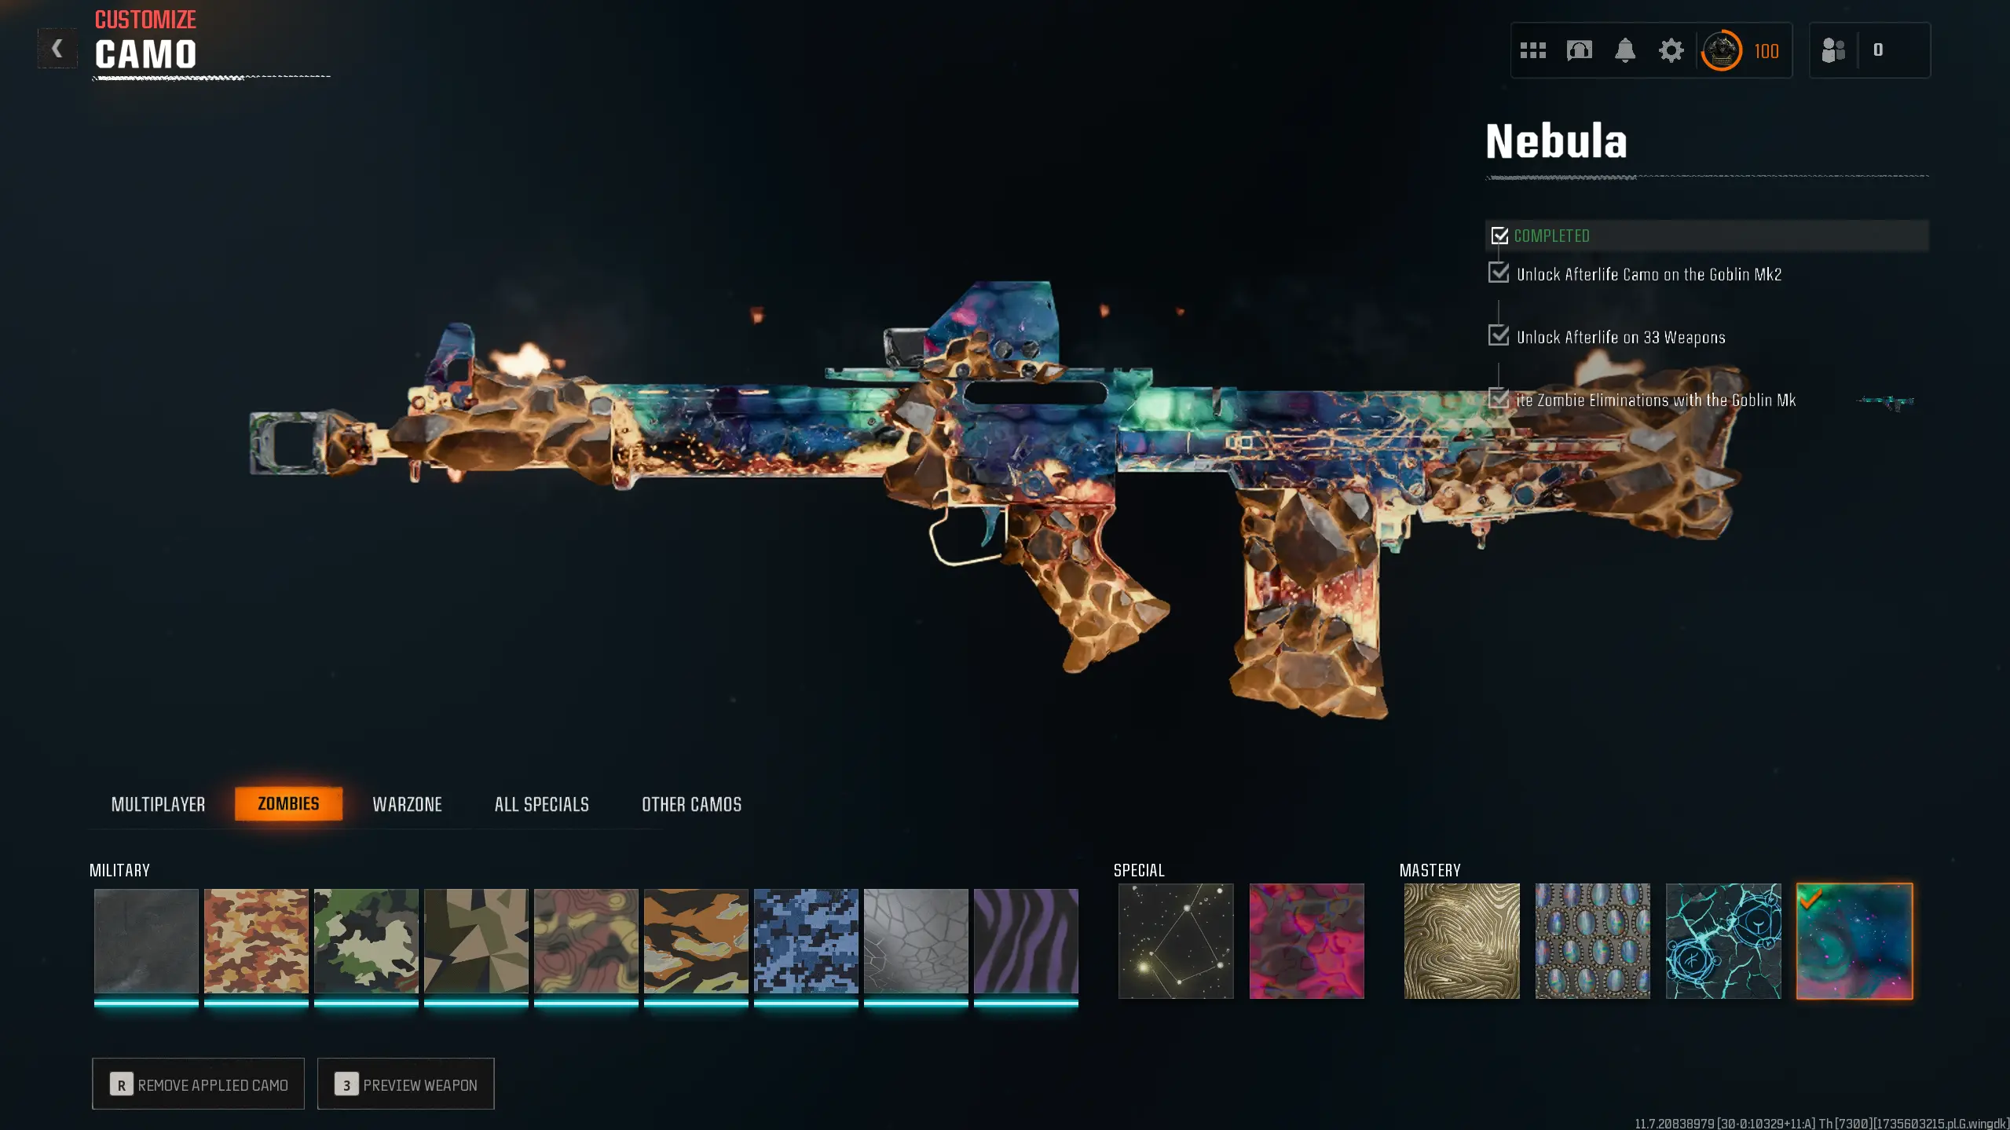
Task: Click the Preview Weapon button
Action: 405,1084
